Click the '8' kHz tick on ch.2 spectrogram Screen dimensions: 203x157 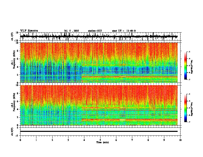click(18, 93)
